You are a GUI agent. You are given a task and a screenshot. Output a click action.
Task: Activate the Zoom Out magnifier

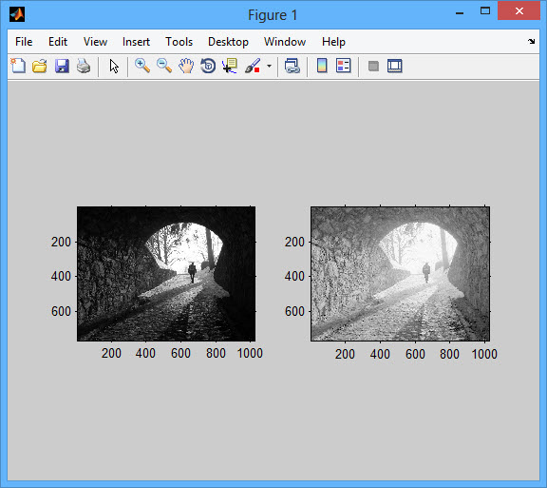[x=164, y=66]
